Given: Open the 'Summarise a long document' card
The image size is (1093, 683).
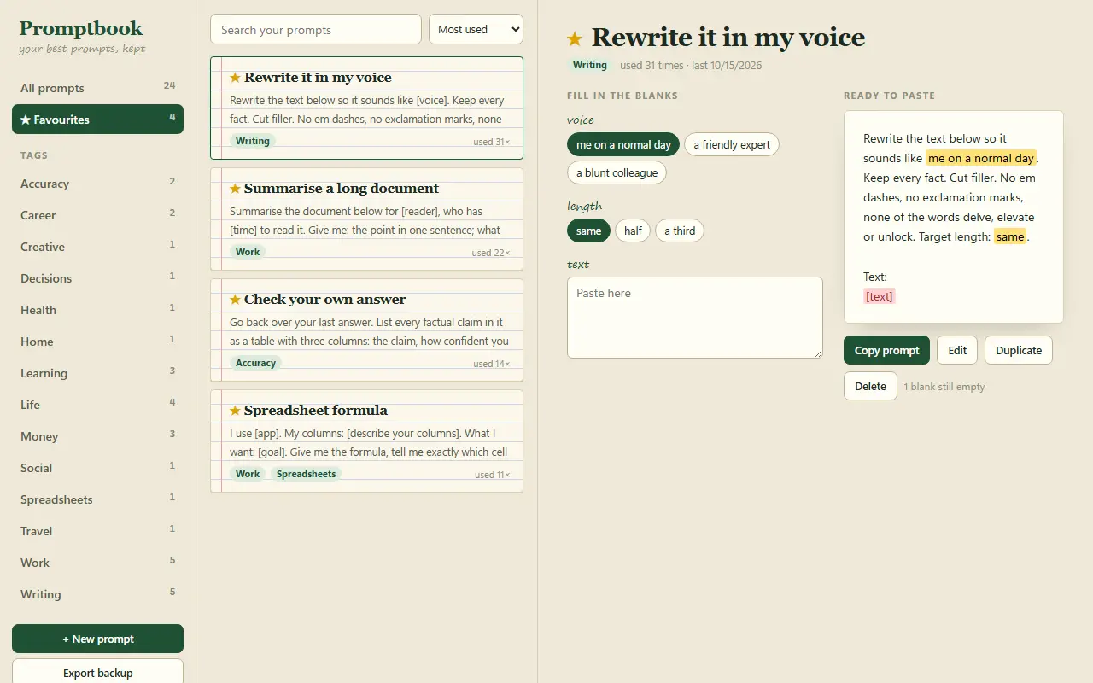Looking at the screenshot, I should click(366, 219).
